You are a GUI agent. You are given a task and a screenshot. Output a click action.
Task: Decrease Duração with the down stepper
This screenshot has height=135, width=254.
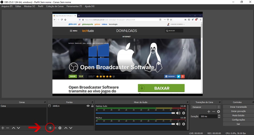point(219,117)
